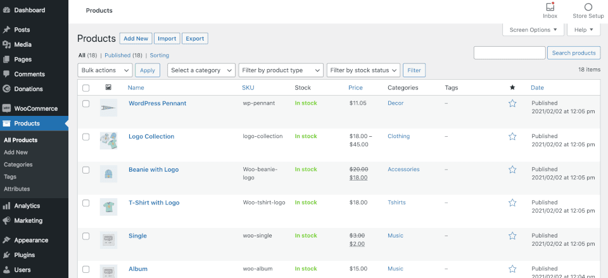Open the Filter by stock status dropdown
Image resolution: width=608 pixels, height=278 pixels.
pyautogui.click(x=364, y=70)
